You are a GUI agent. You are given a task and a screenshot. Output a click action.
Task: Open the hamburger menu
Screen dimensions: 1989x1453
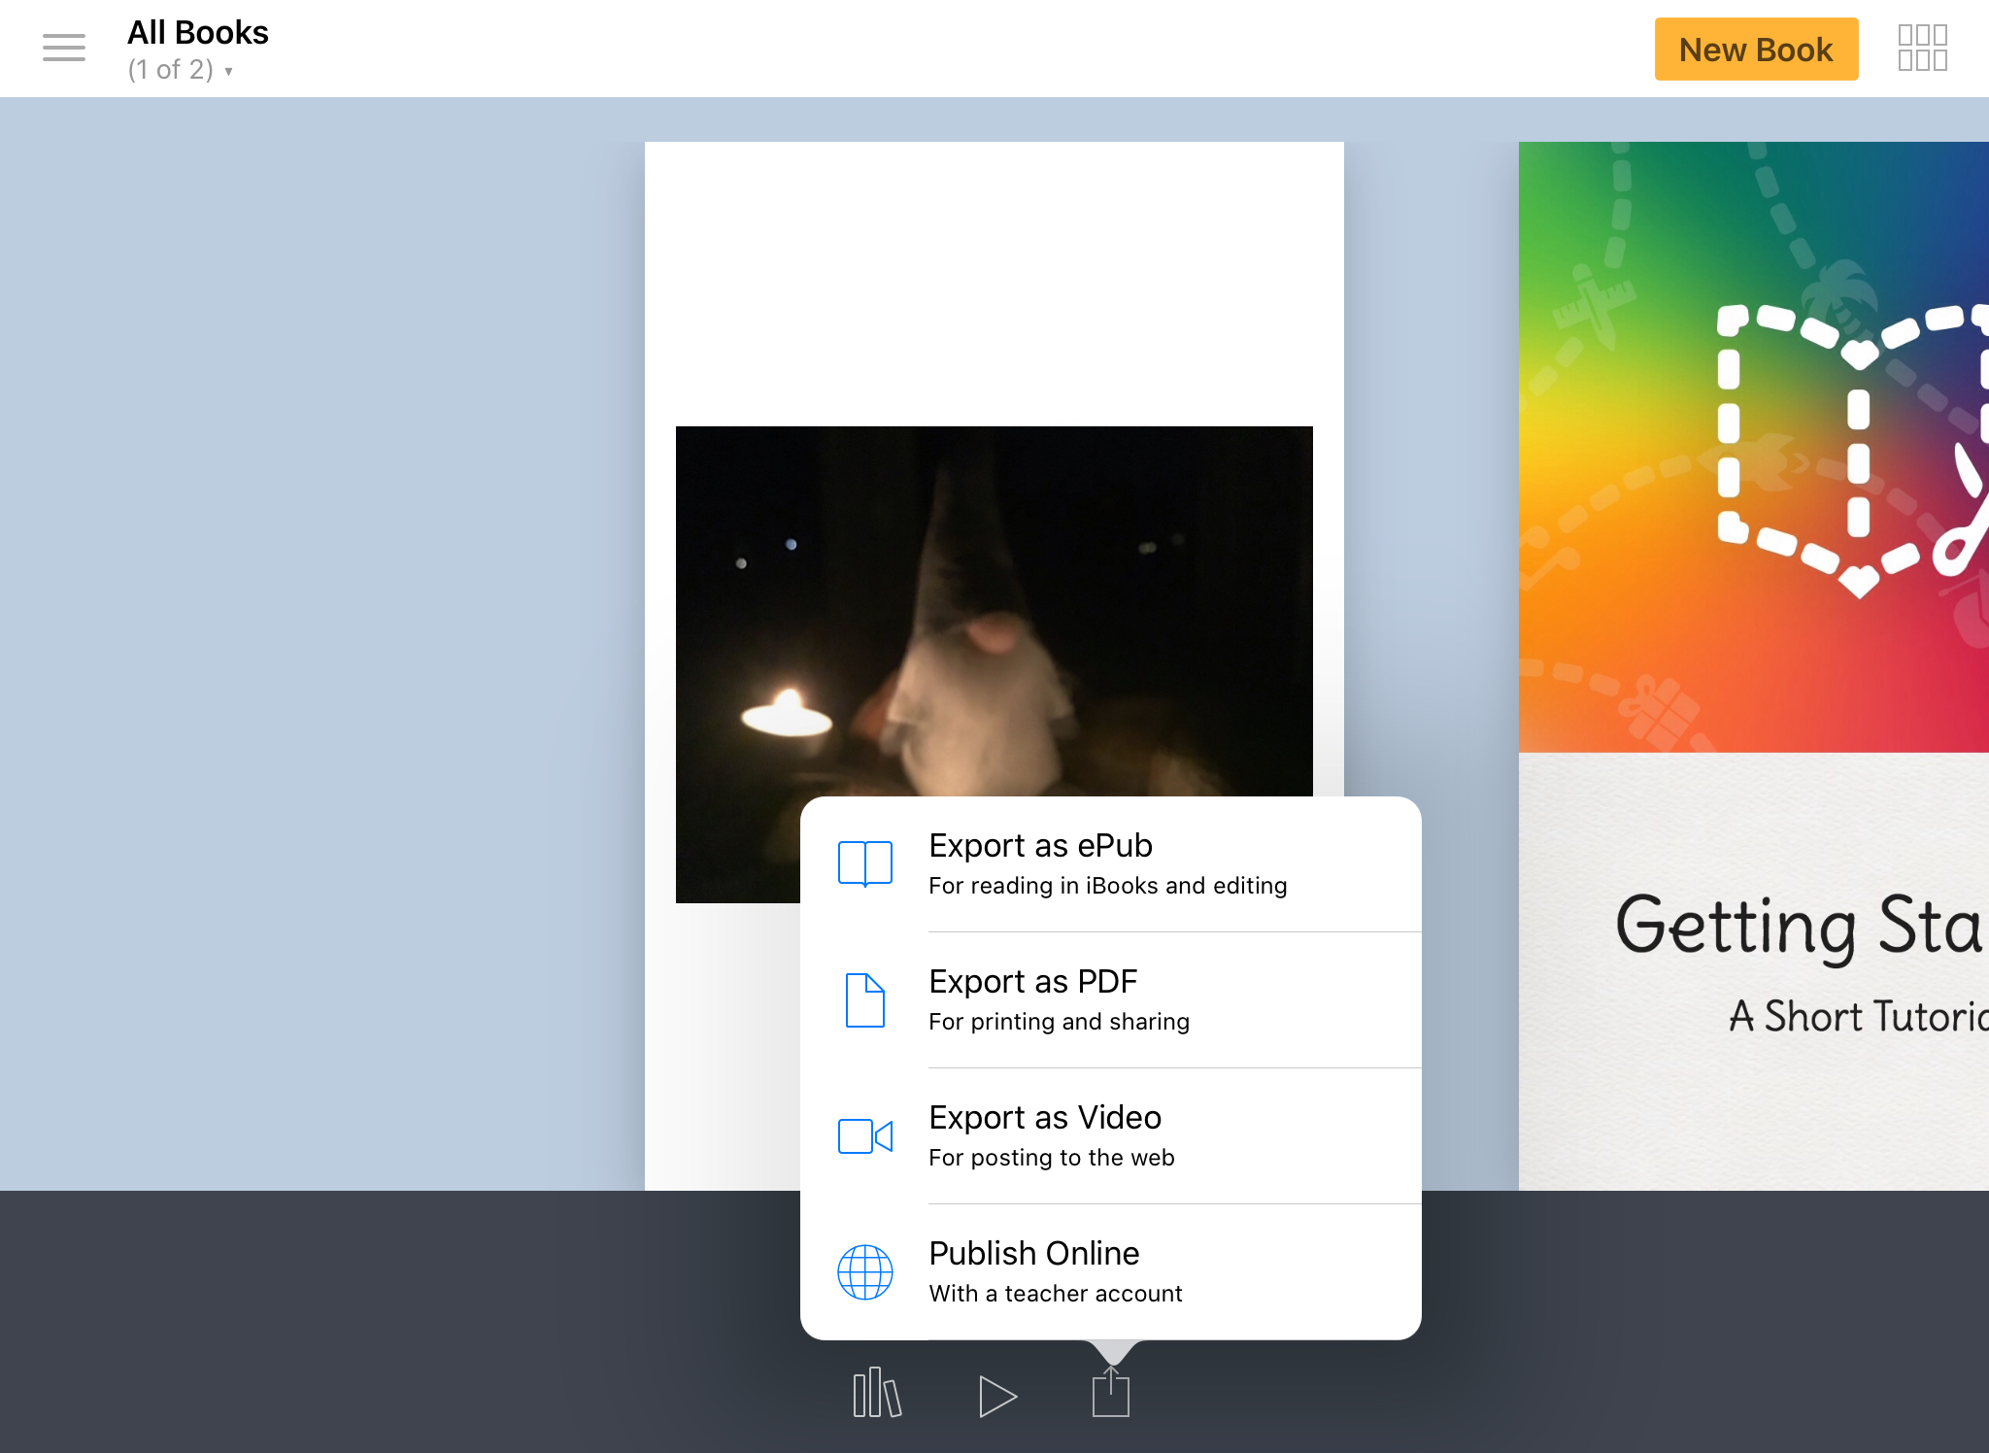point(64,48)
